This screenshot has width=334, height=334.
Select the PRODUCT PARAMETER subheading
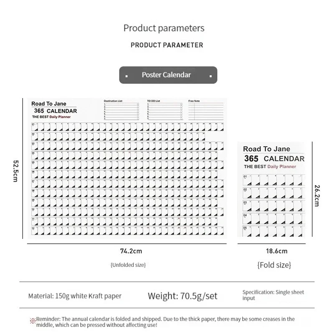tap(167, 45)
